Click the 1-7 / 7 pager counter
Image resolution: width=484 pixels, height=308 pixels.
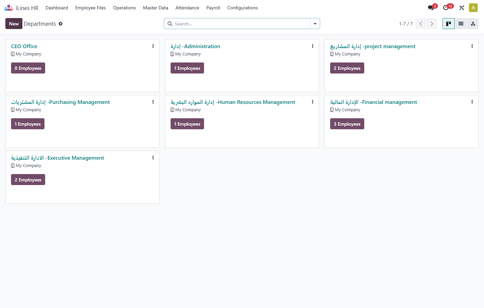tap(406, 24)
